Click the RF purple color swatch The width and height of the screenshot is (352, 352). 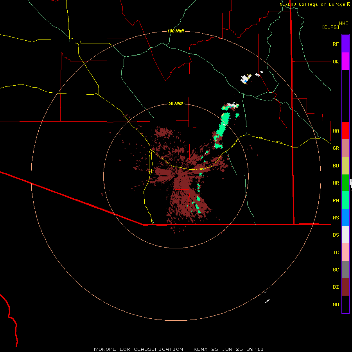tap(345, 44)
